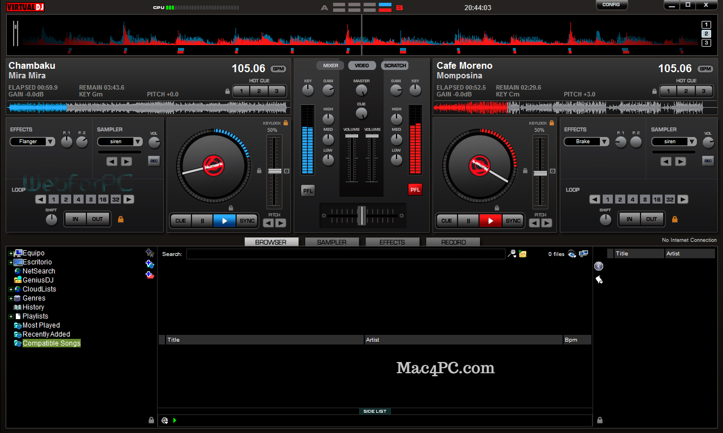
Task: Toggle right deck loop lock icon
Action: click(x=674, y=219)
